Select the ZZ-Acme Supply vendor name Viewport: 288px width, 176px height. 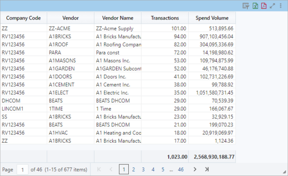(118, 28)
